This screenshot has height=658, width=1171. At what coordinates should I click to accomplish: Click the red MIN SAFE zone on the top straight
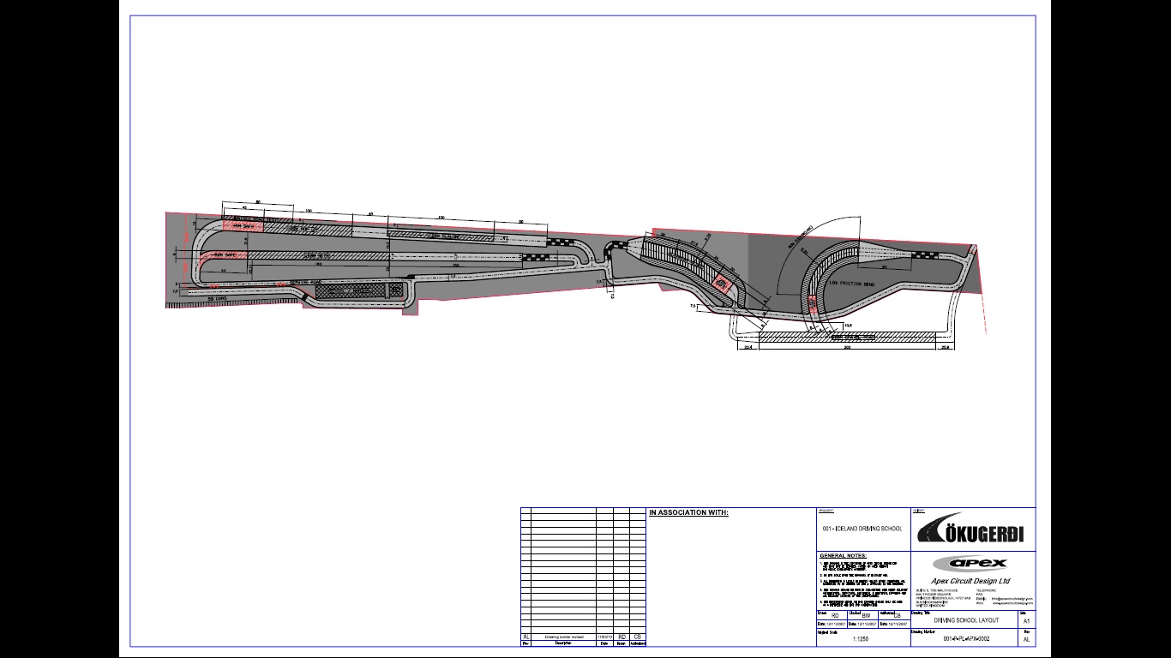point(243,227)
